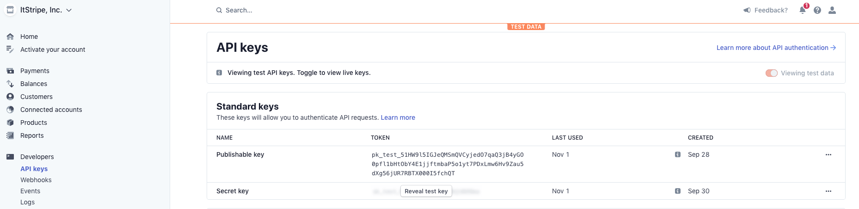
Task: Click the Home house icon in sidebar
Action: pos(10,37)
